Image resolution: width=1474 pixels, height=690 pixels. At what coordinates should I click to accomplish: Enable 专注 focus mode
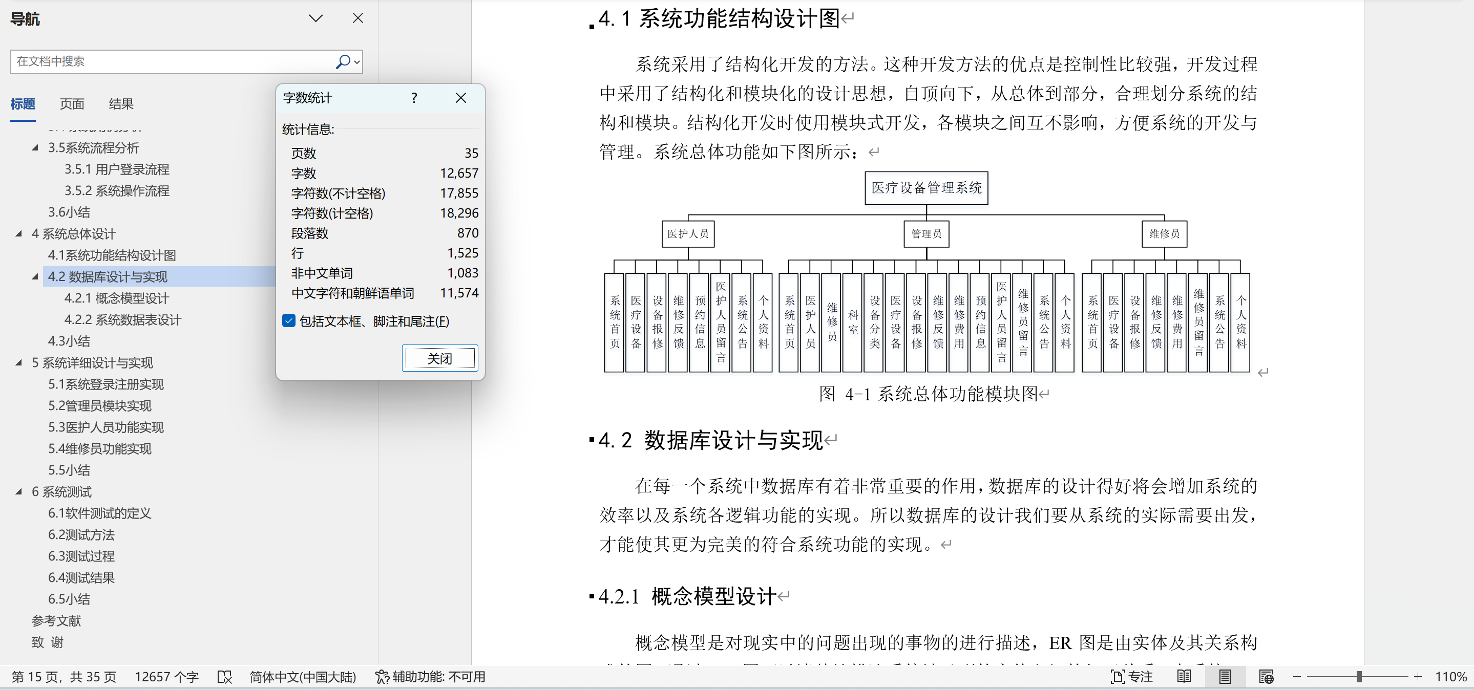(x=1132, y=677)
